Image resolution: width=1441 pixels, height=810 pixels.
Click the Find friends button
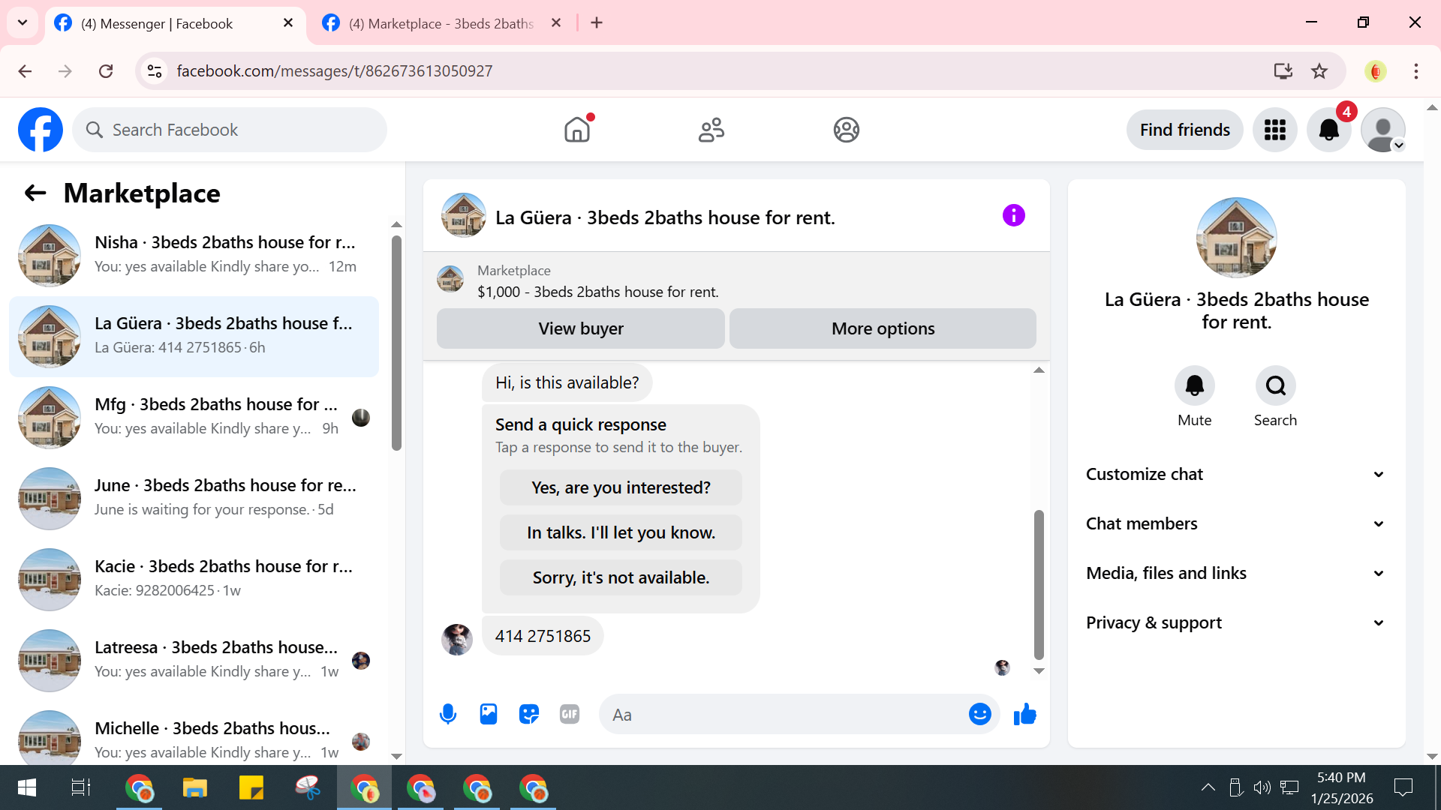click(1184, 130)
